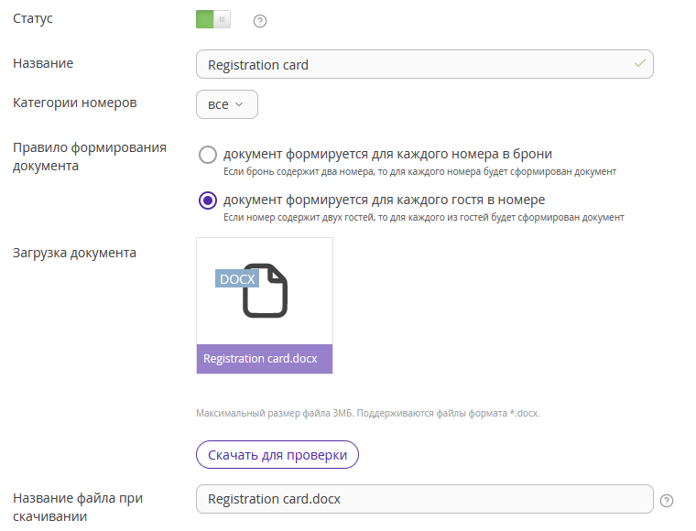Select document per room in booking option

[208, 155]
